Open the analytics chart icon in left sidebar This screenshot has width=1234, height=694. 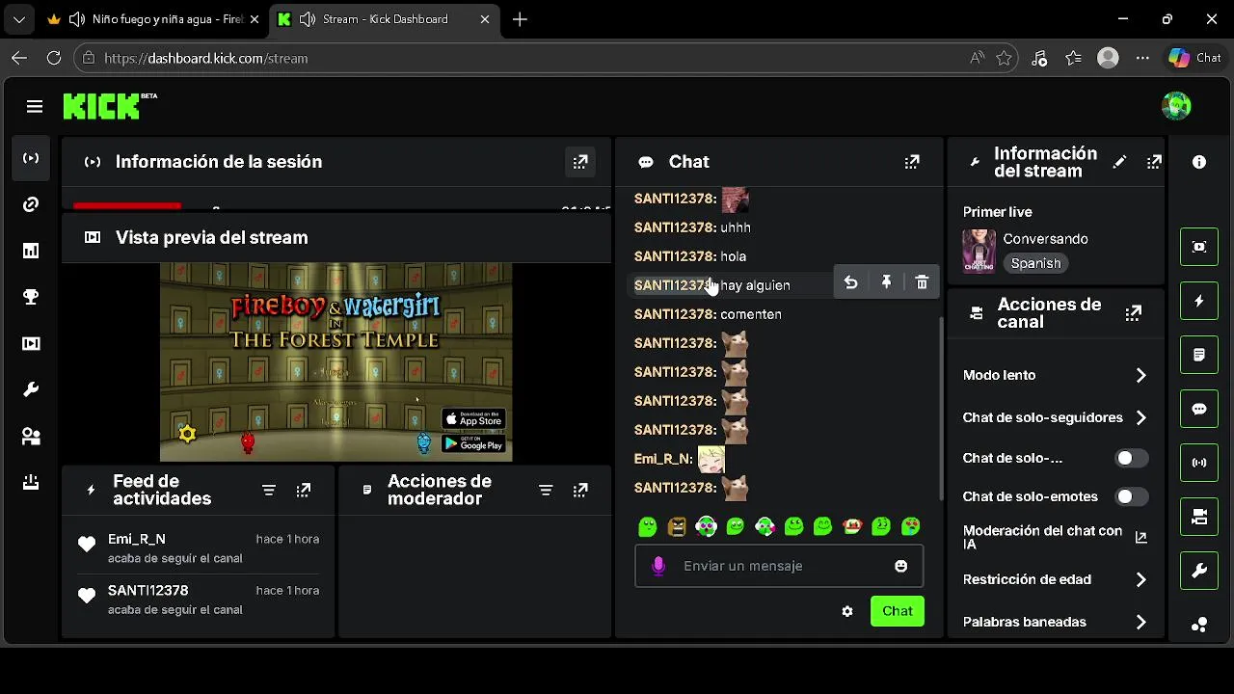31,251
